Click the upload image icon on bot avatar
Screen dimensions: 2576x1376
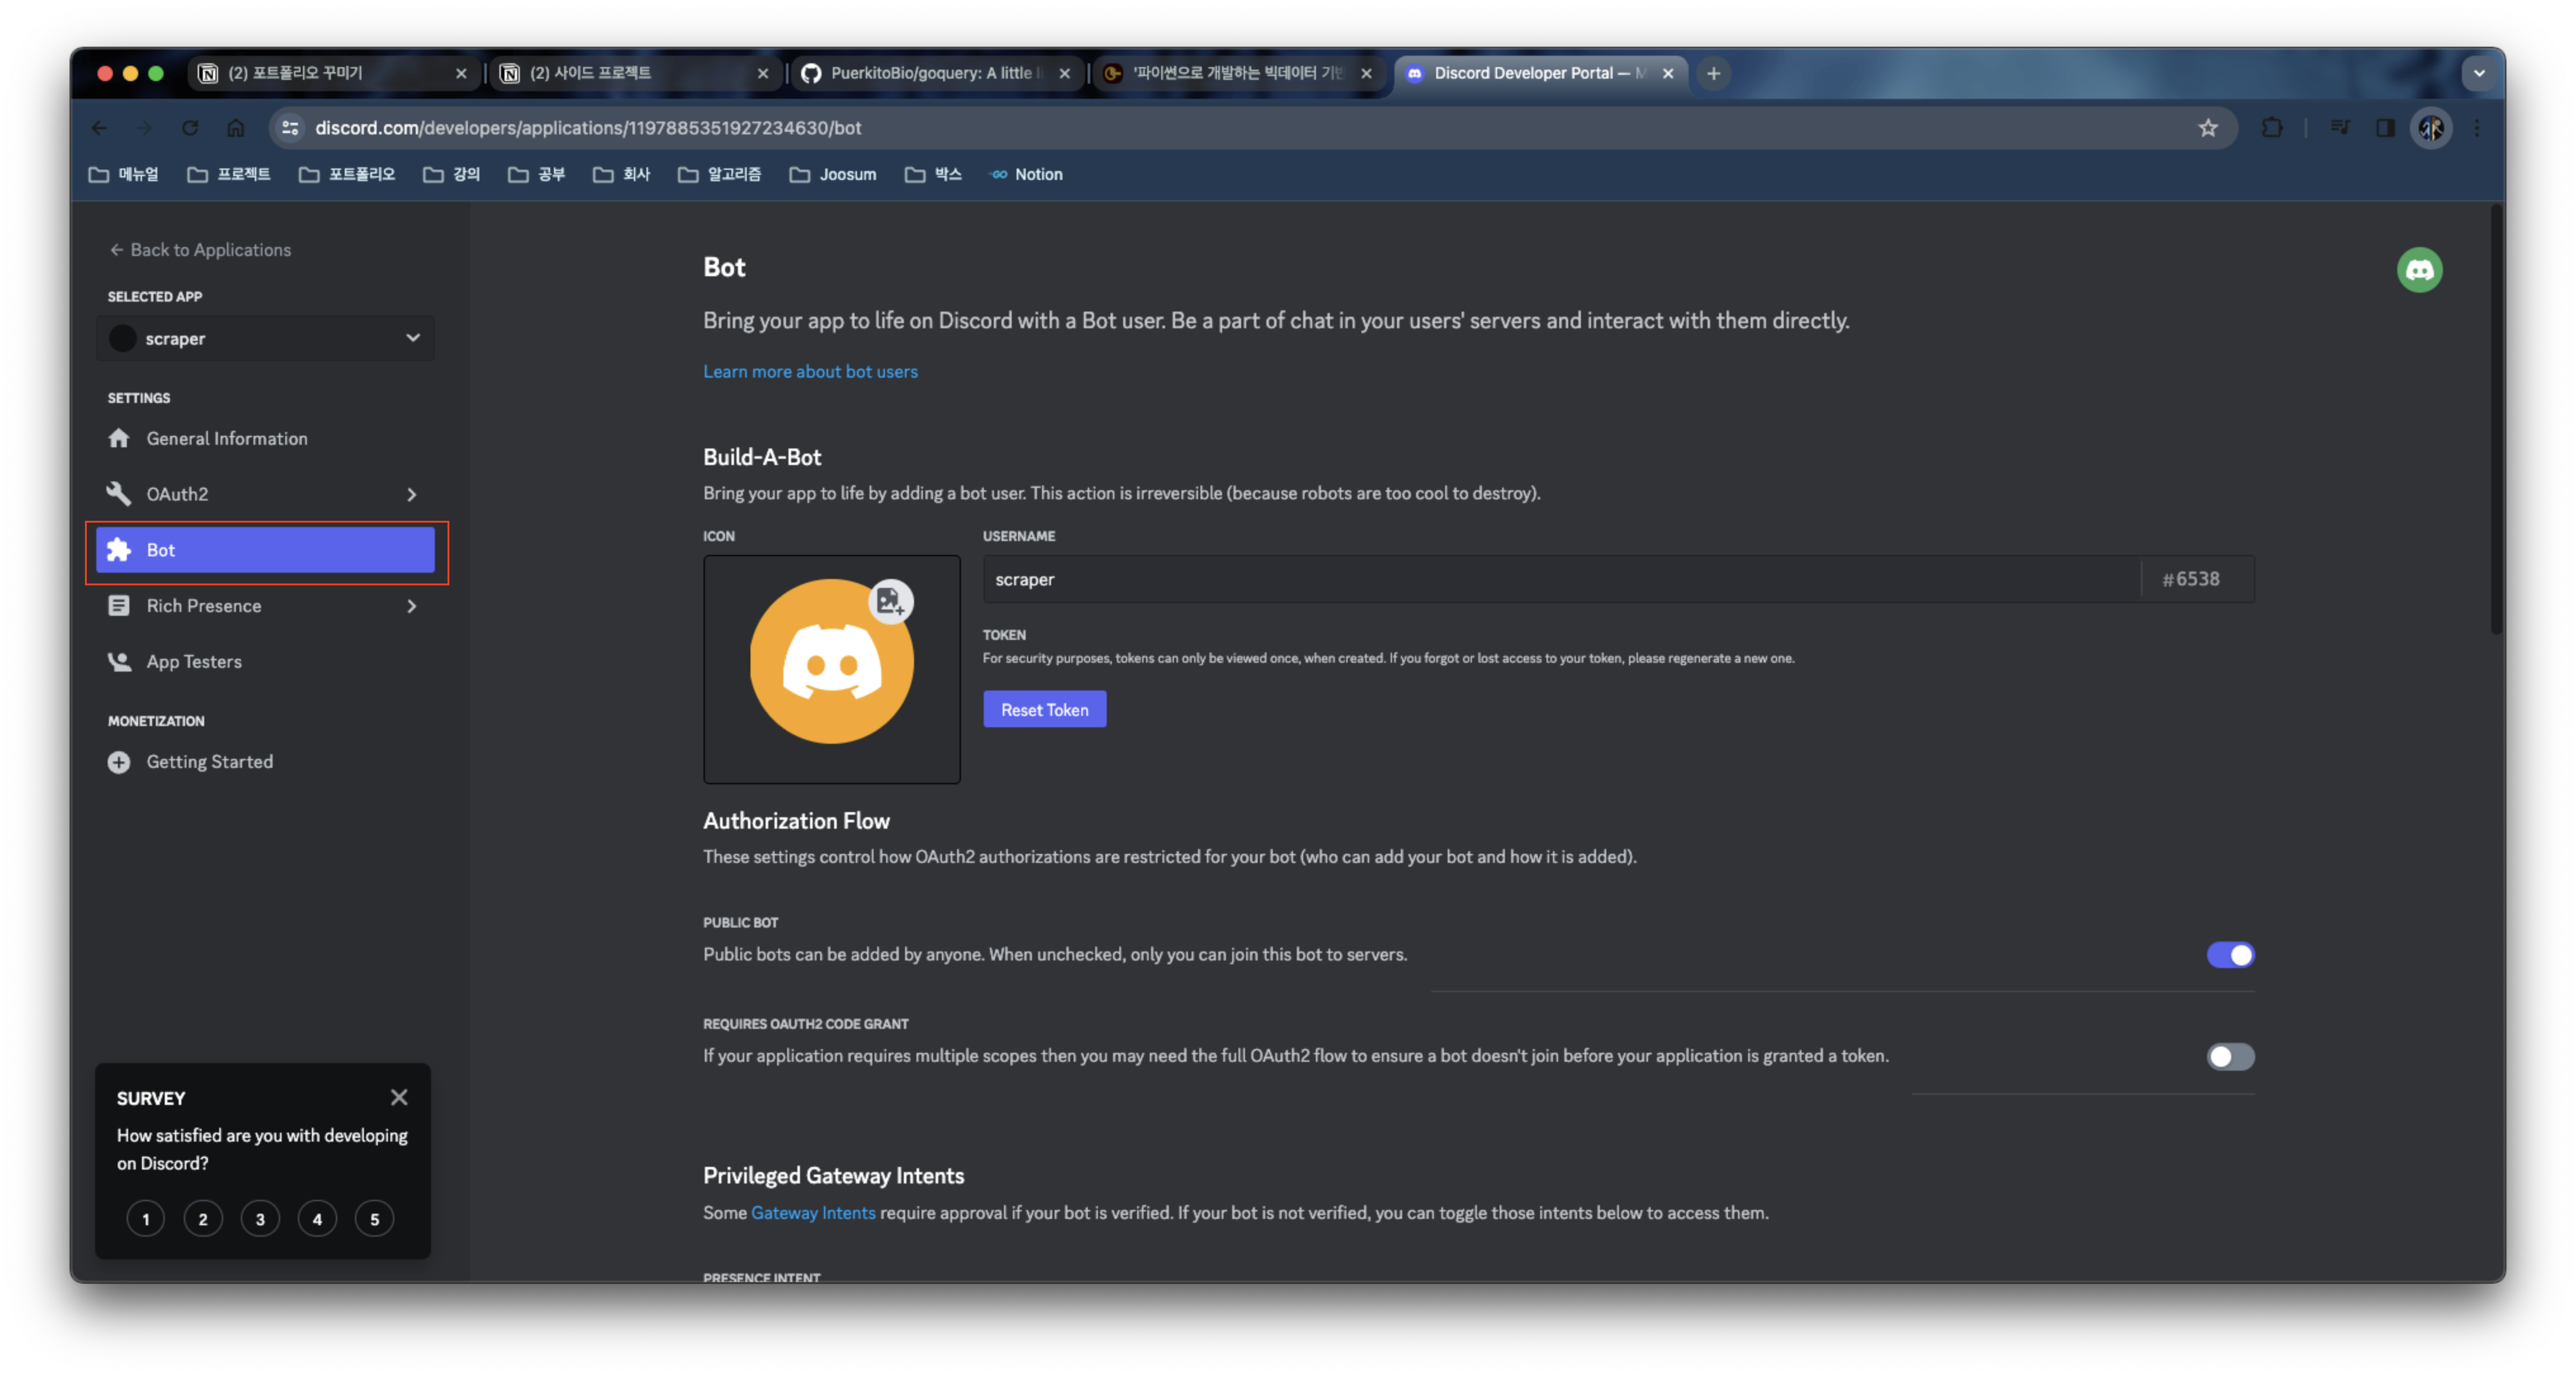(x=890, y=602)
